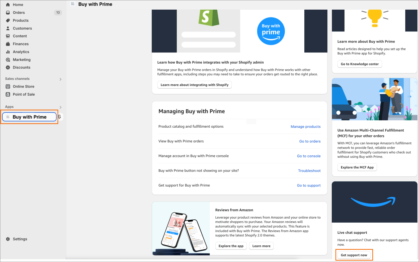Click the Marketing megaphone icon
This screenshot has width=419, height=262.
(x=8, y=59)
